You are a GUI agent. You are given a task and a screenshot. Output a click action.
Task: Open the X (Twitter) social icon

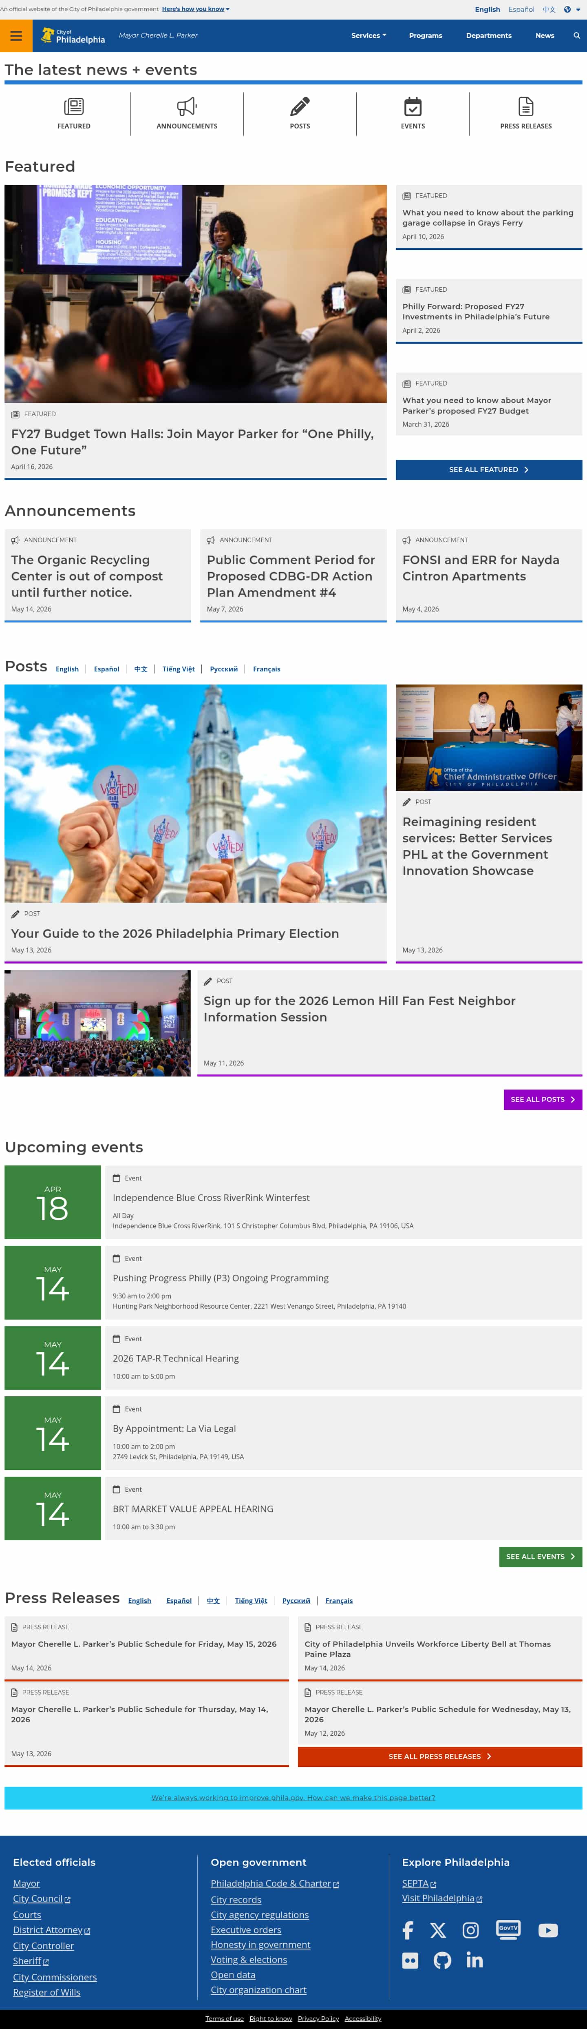[x=438, y=1930]
